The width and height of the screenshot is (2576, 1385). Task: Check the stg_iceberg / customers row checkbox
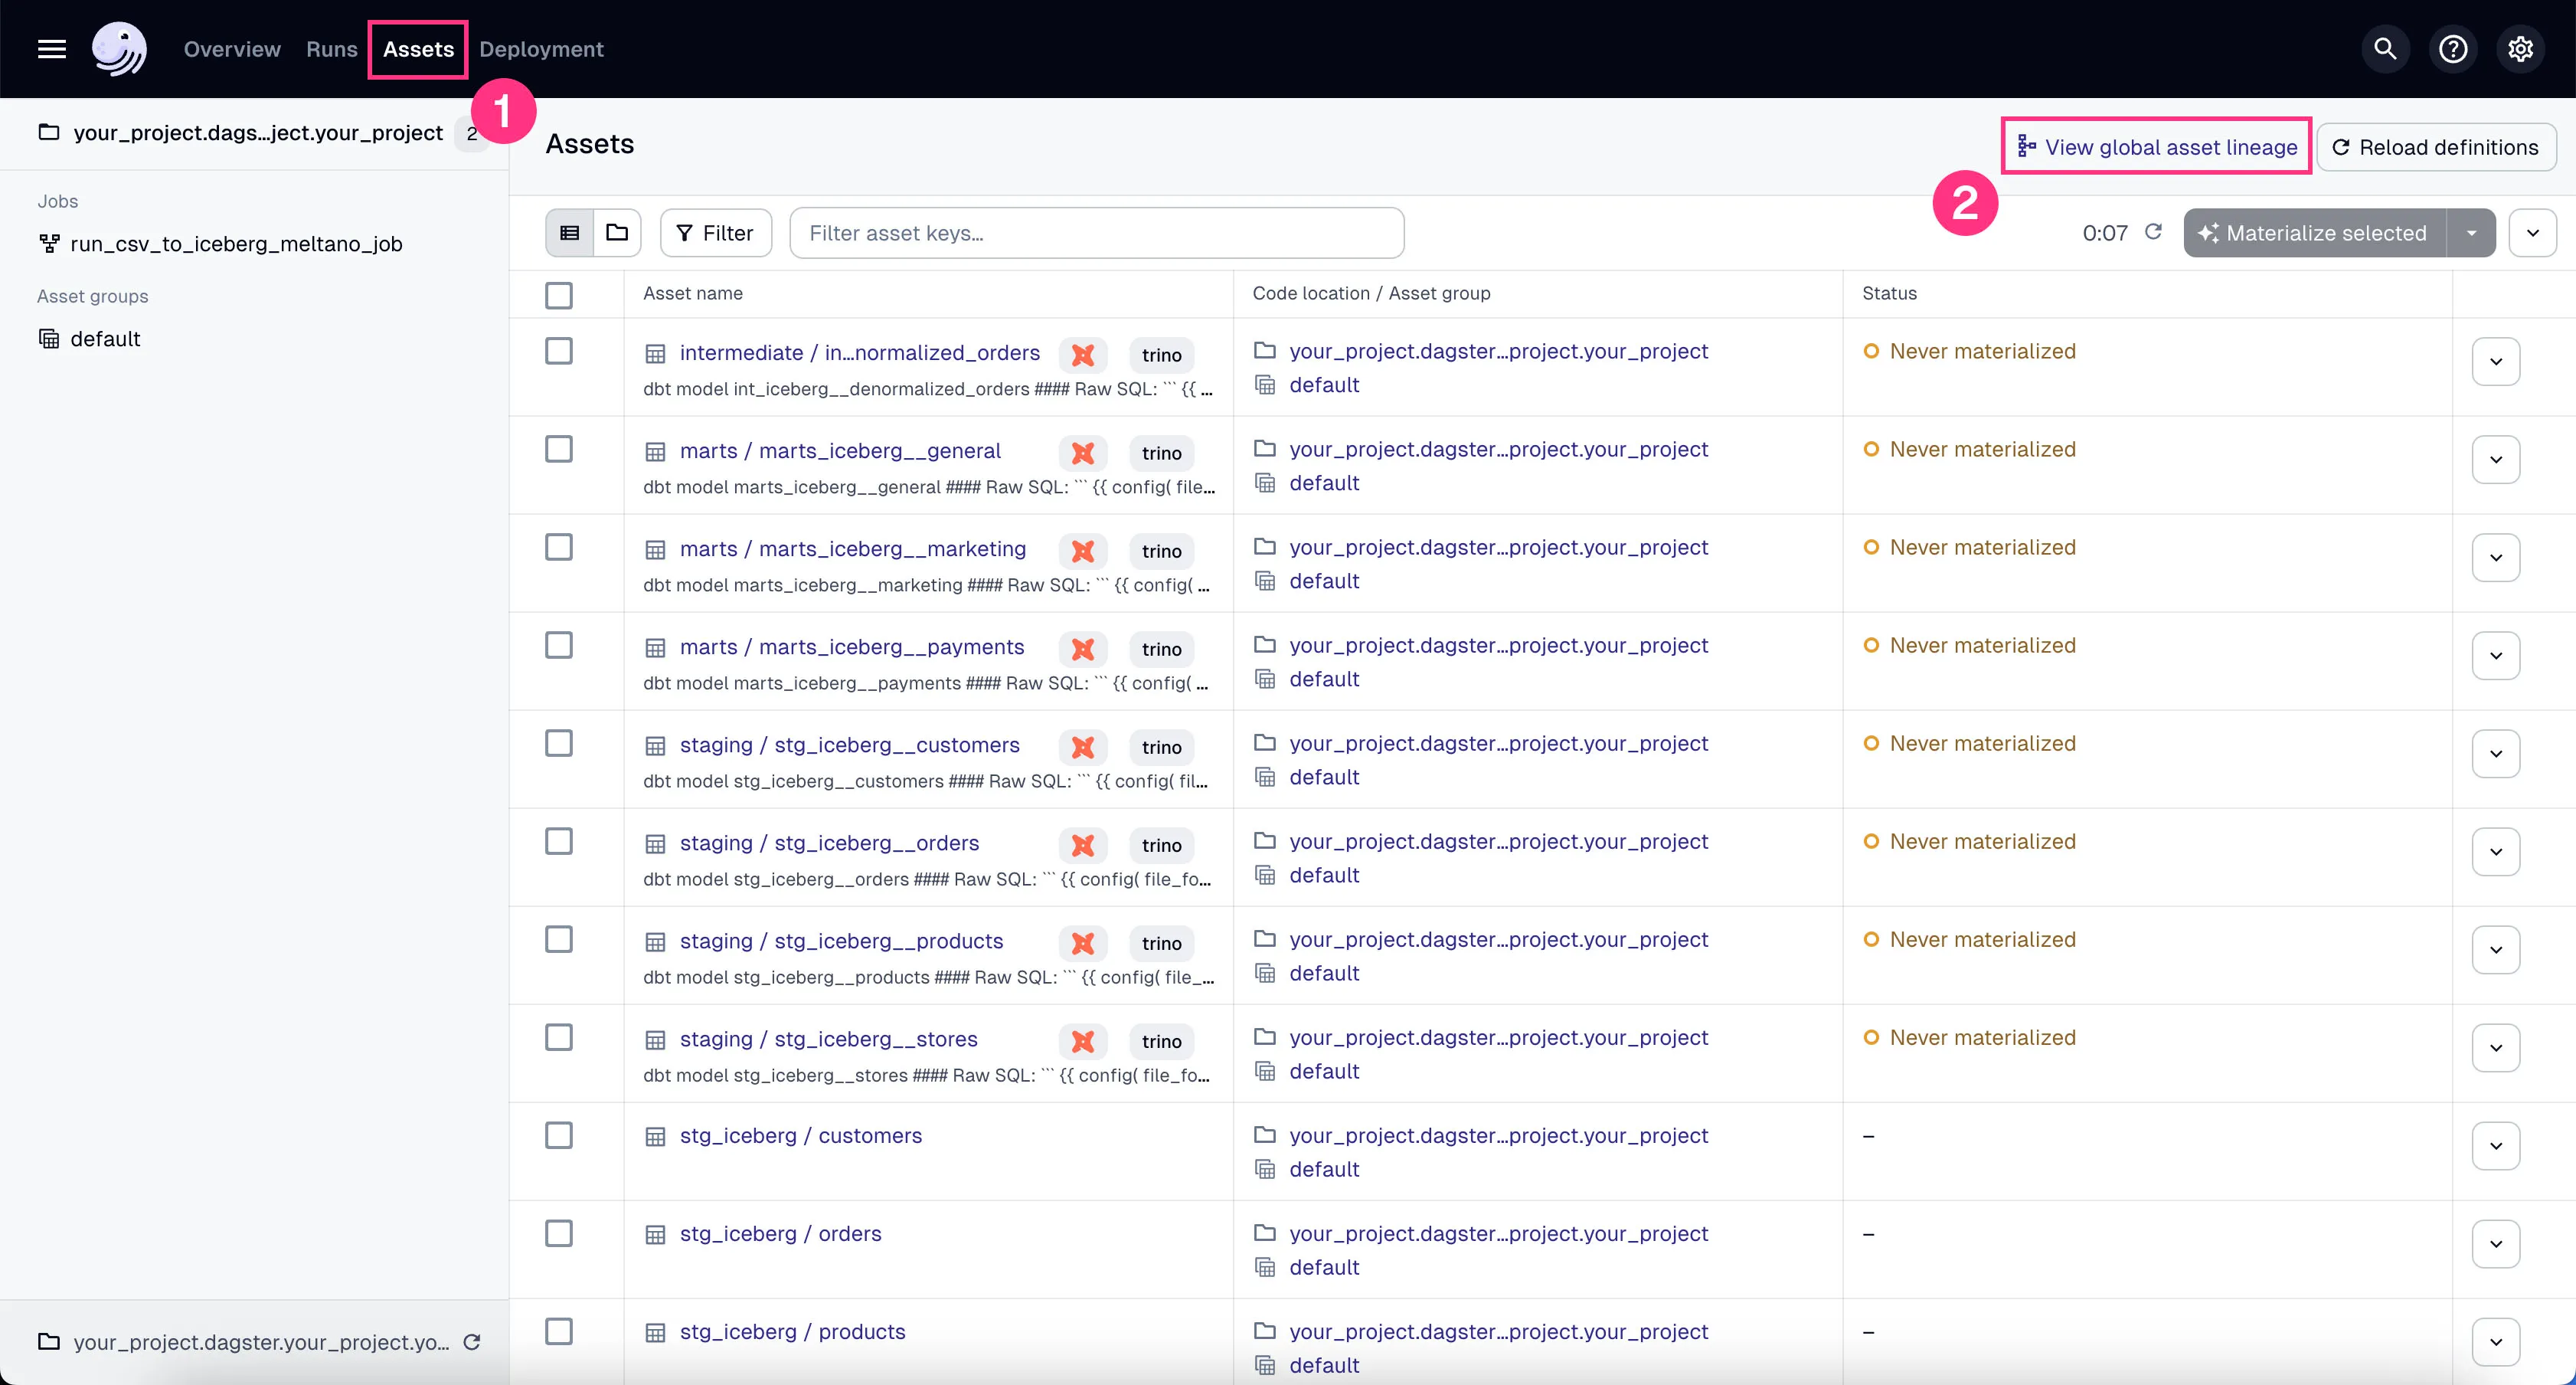point(559,1136)
